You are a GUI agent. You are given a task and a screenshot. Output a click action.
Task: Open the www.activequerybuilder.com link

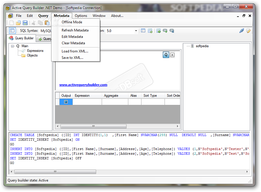coord(83,85)
